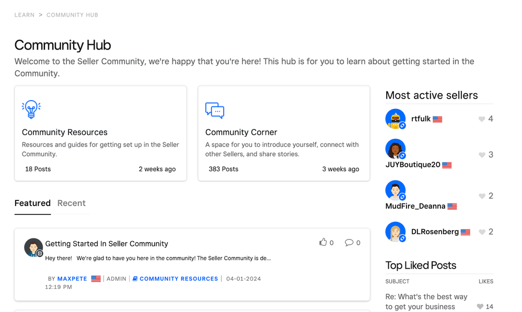The width and height of the screenshot is (522, 312).
Task: Click the COMMUNITY HUB breadcrumb
Action: [72, 15]
